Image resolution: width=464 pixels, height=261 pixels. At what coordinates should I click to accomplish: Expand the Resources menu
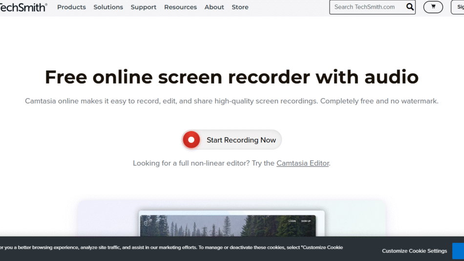click(x=180, y=7)
